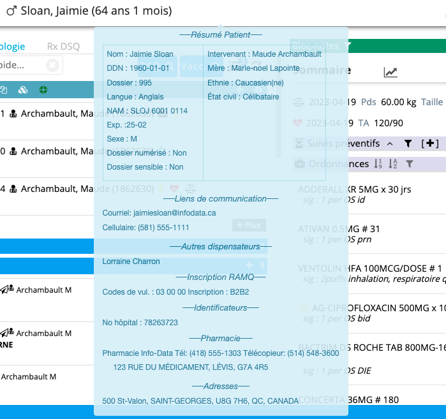
Task: Filter the Suivis préventifs section
Action: tap(408, 143)
